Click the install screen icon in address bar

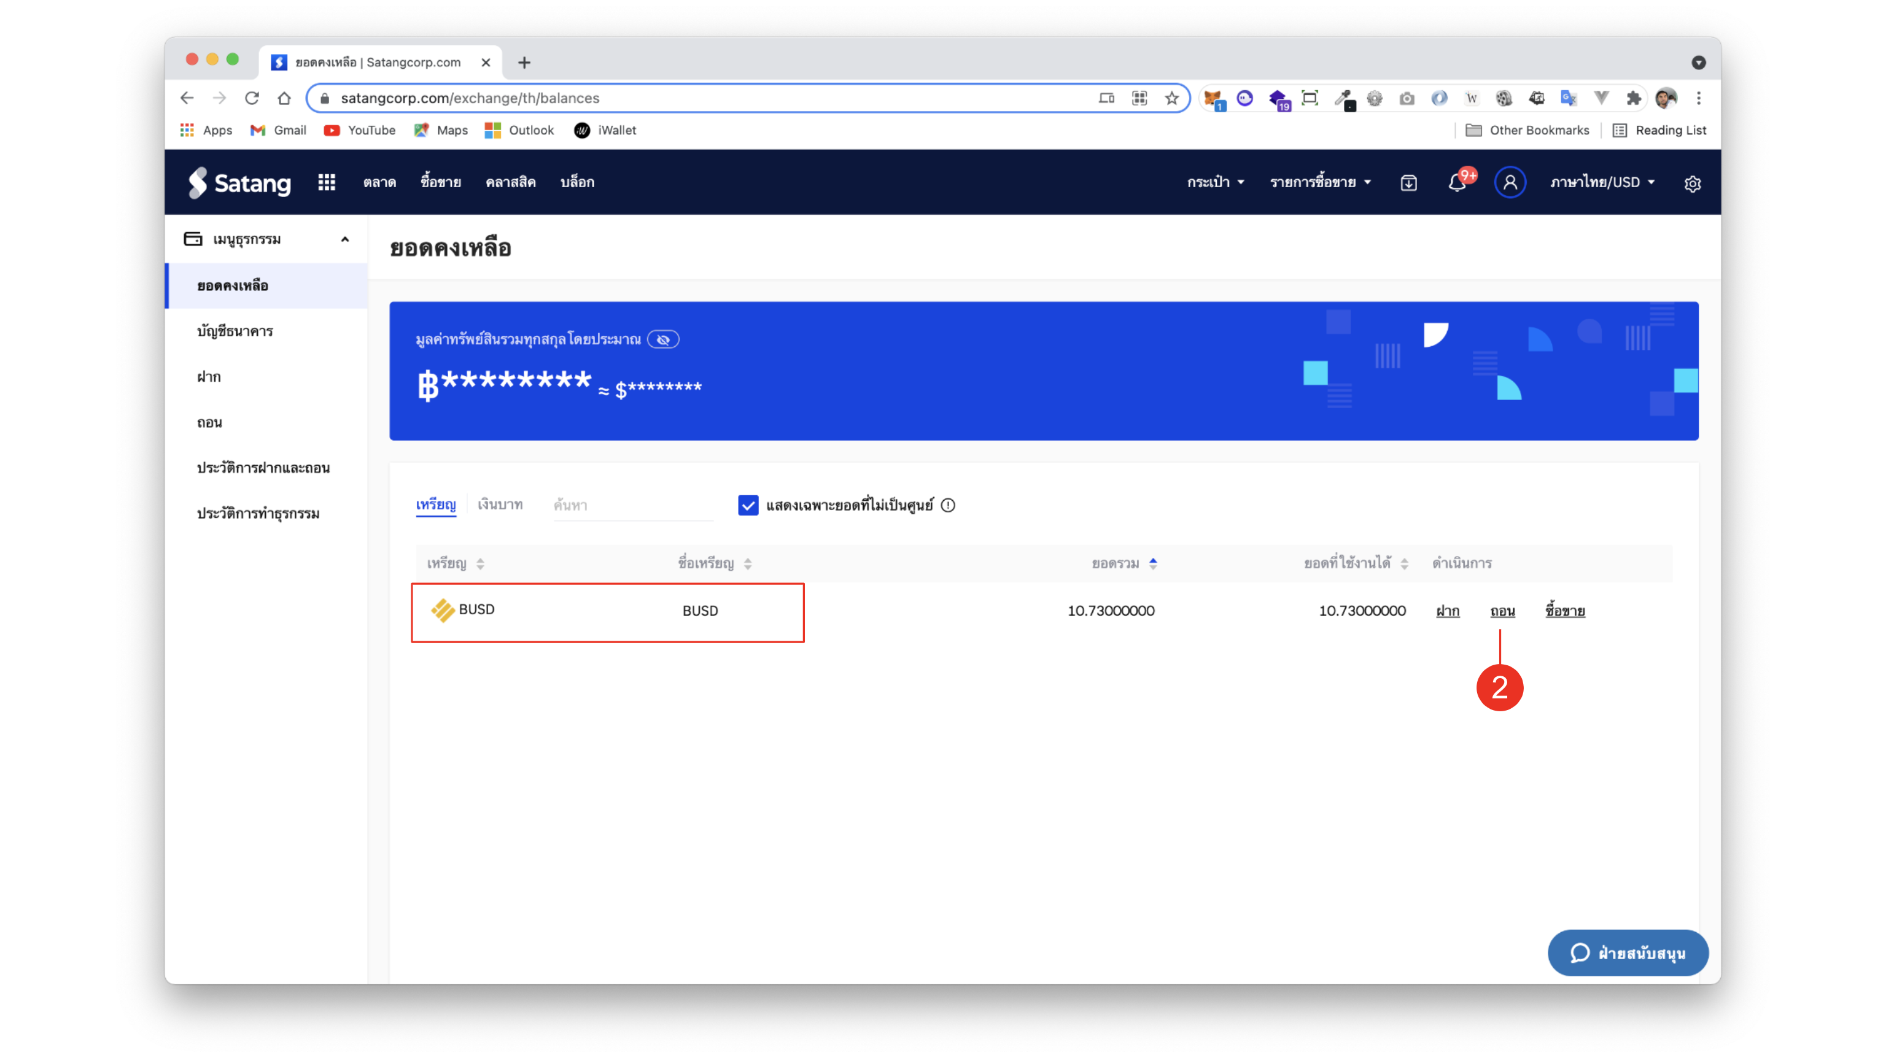[x=1106, y=98]
